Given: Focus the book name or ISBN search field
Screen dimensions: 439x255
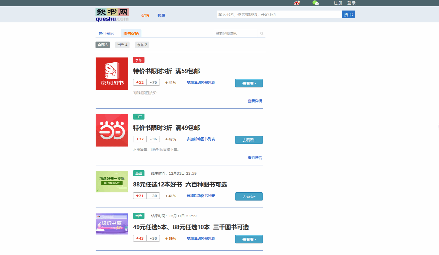Looking at the screenshot, I should point(279,15).
